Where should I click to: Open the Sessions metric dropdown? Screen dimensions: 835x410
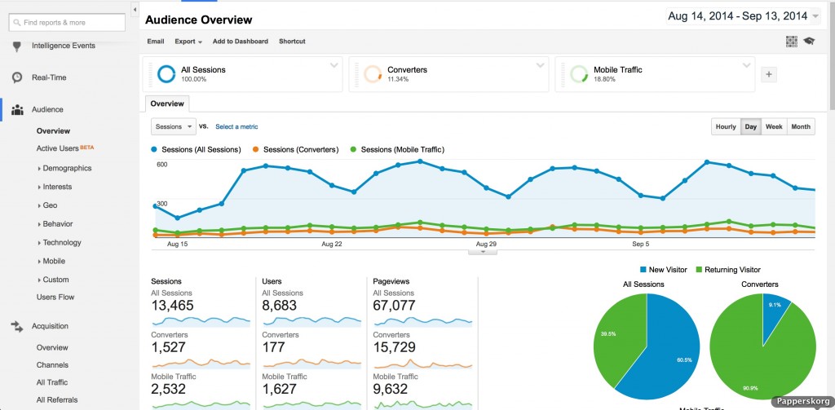(x=174, y=126)
